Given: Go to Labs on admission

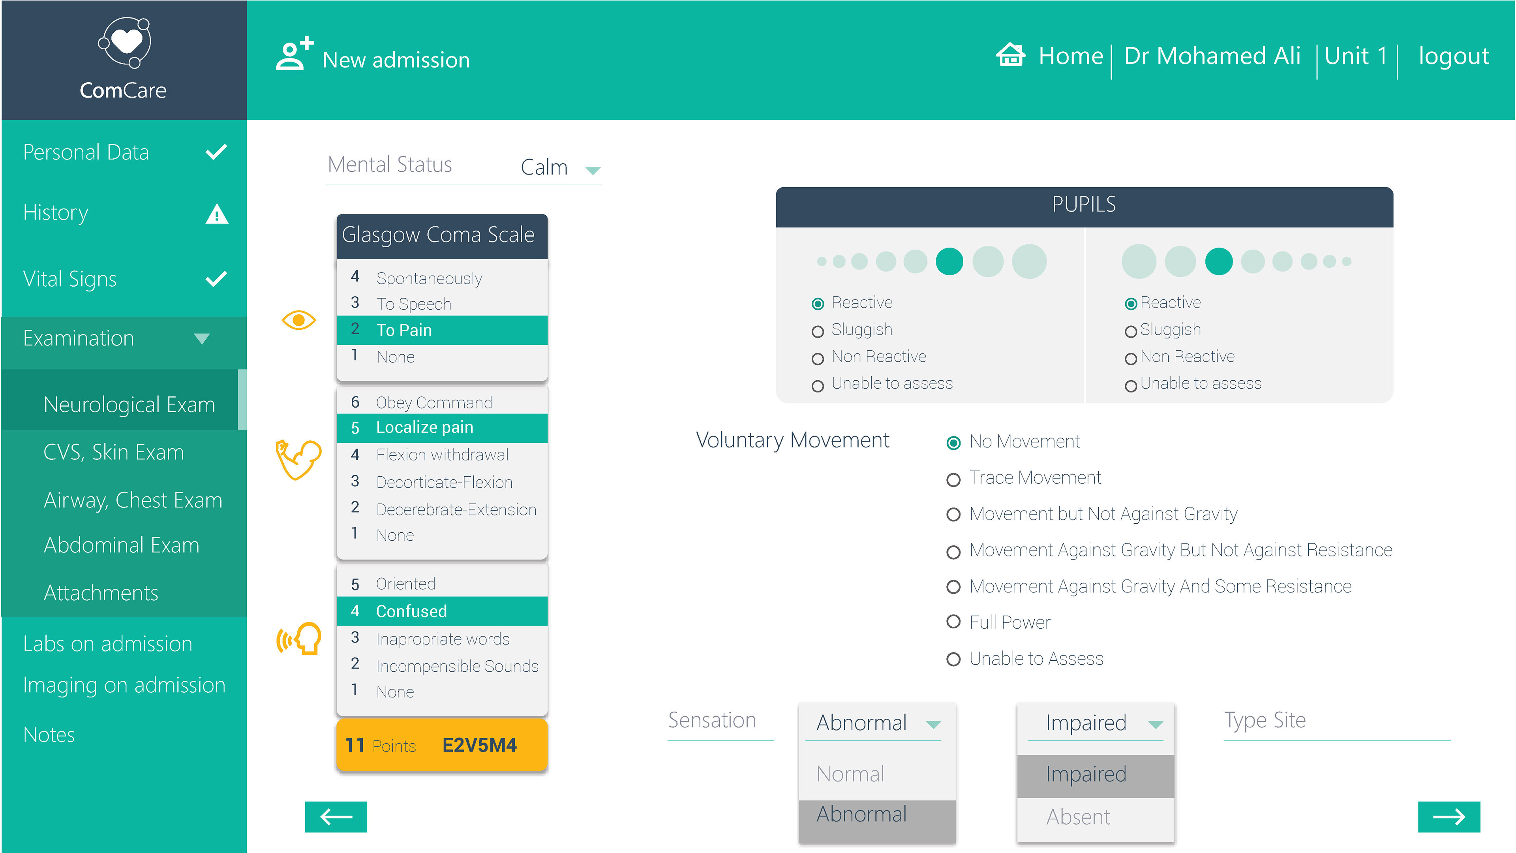Looking at the screenshot, I should pos(108,644).
